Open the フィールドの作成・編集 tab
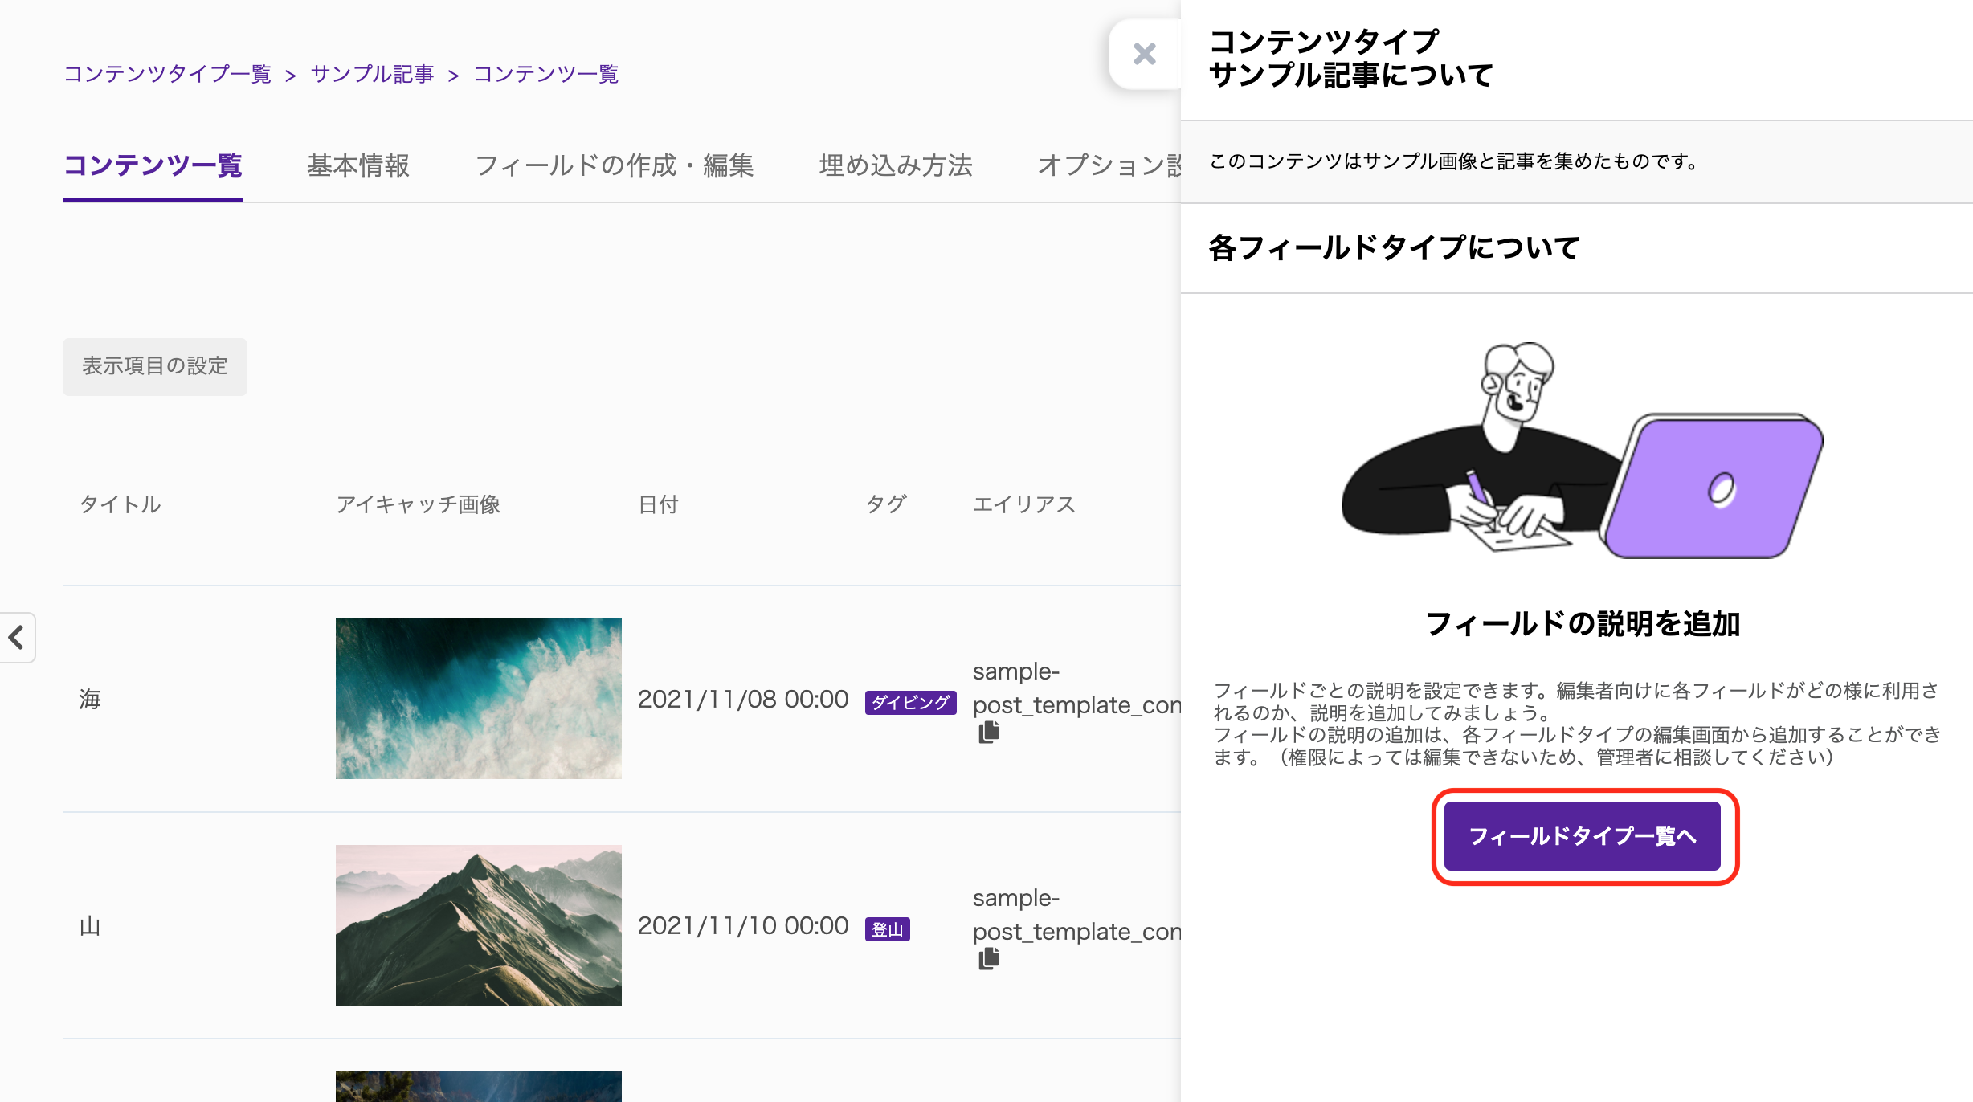This screenshot has width=1973, height=1102. point(615,166)
